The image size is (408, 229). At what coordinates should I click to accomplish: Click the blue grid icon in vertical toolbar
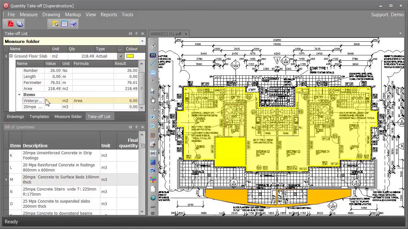point(153,162)
